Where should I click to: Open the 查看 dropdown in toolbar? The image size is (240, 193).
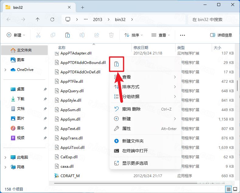[x=161, y=35]
